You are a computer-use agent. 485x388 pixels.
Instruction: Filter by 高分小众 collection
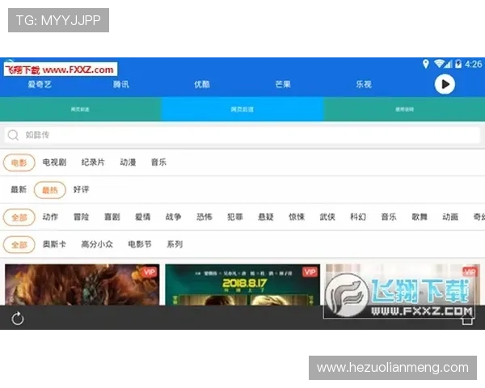pyautogui.click(x=97, y=244)
